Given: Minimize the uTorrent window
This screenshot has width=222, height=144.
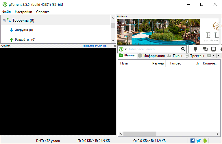Looking at the screenshot, I should [x=189, y=5].
